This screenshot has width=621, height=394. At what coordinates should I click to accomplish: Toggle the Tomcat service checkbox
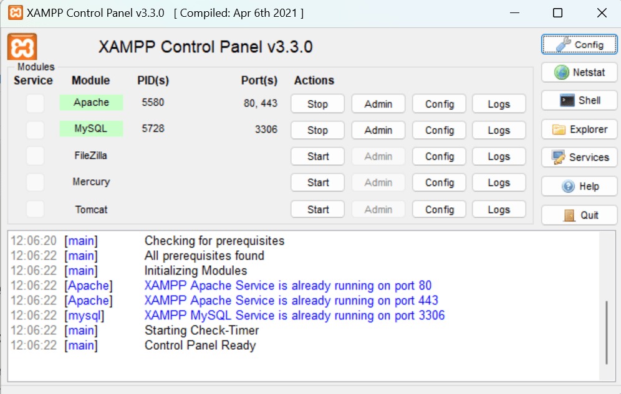(x=36, y=209)
